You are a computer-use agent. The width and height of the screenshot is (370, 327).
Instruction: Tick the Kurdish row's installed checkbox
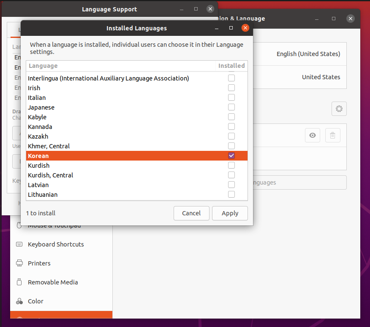tap(231, 165)
